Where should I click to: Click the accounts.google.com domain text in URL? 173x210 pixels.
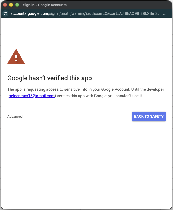[29, 13]
